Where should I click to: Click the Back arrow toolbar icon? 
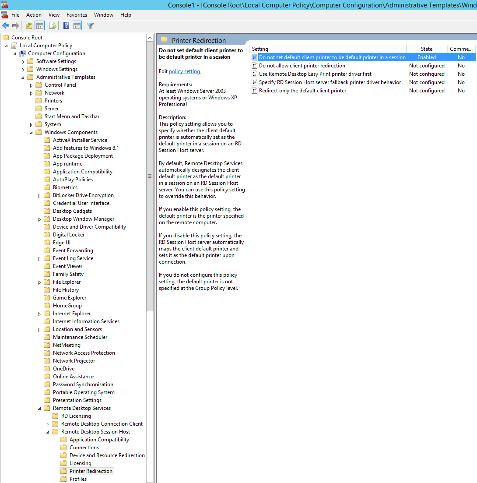[x=6, y=26]
